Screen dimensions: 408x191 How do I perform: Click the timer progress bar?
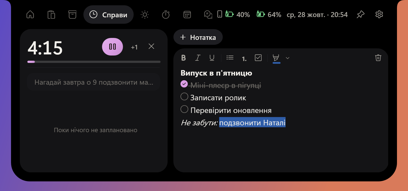[94, 62]
